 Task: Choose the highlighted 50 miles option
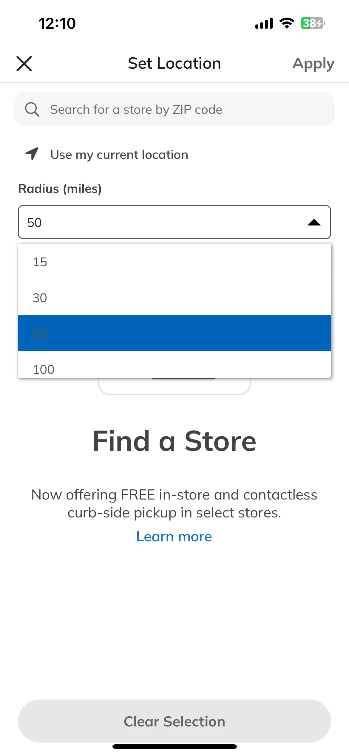[174, 333]
